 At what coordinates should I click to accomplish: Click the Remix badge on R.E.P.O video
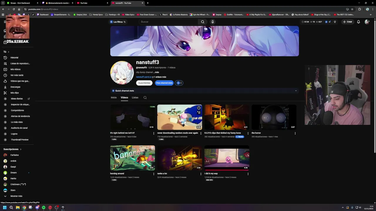point(240,137)
